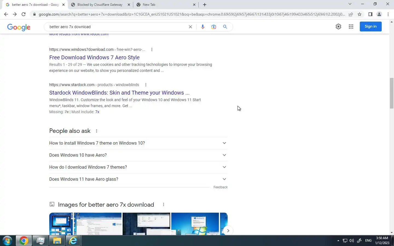Show hidden tray icons arrow
Viewport: 394px width, 246px height.
[x=338, y=241]
